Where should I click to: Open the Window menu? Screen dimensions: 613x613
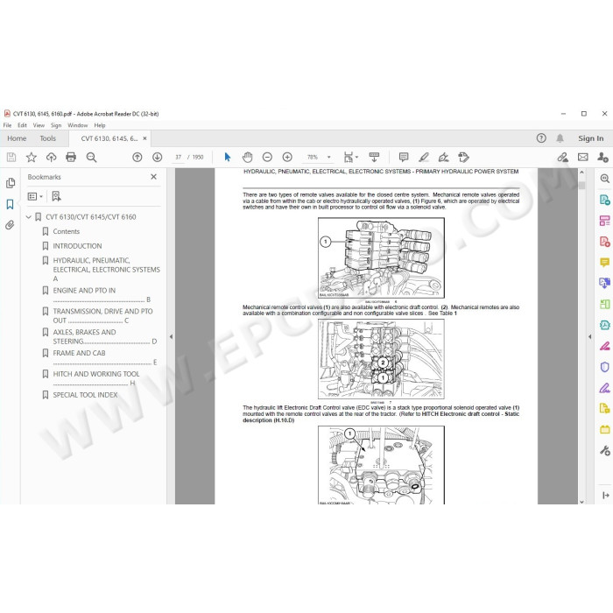click(x=77, y=125)
